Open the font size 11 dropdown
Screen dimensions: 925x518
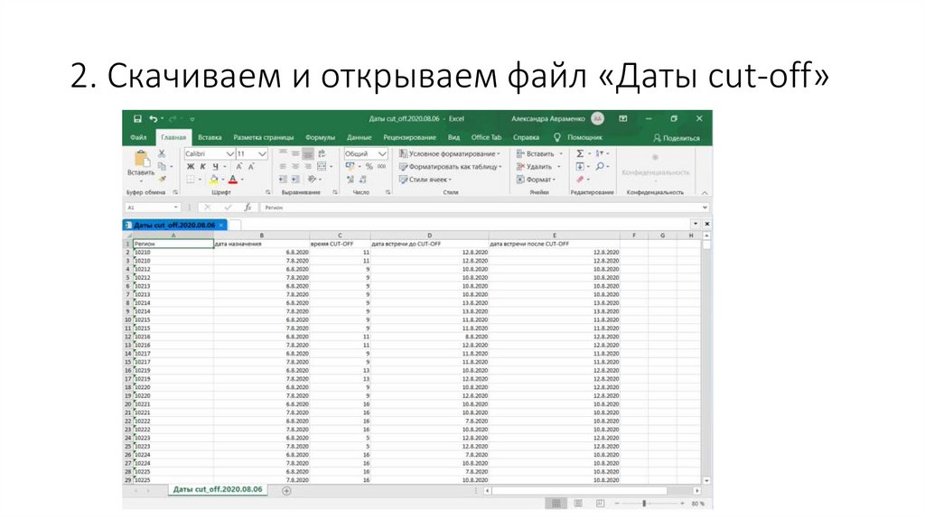[x=263, y=153]
